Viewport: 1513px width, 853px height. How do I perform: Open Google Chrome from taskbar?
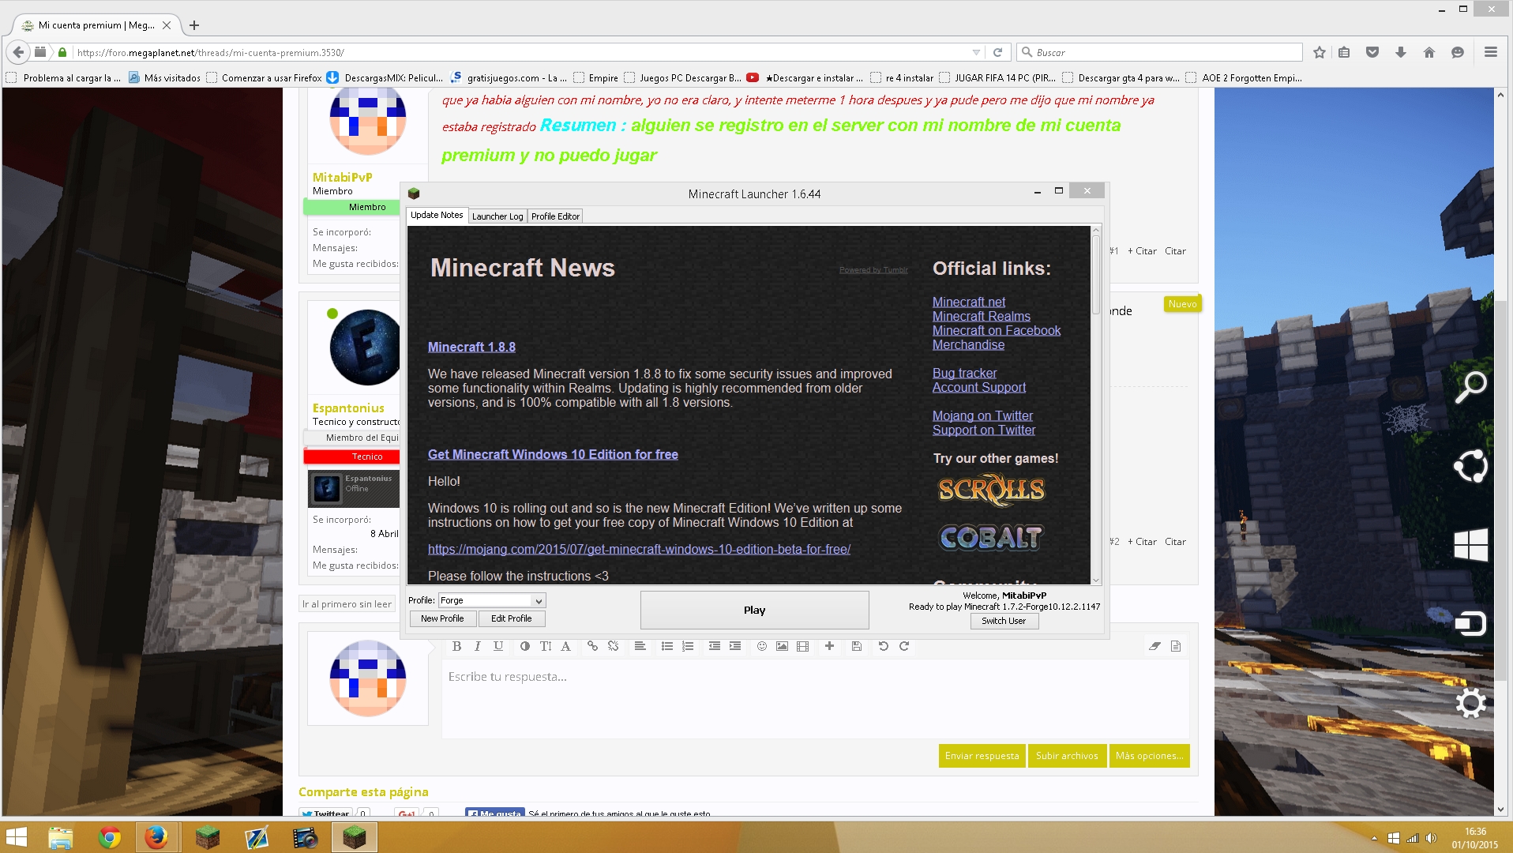[x=109, y=837]
